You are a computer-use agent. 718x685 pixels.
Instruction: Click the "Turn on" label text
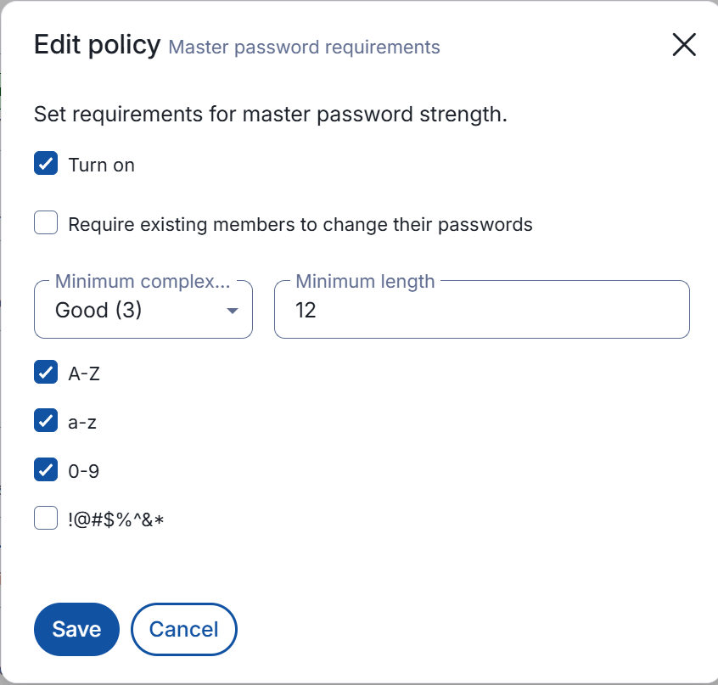(x=101, y=166)
